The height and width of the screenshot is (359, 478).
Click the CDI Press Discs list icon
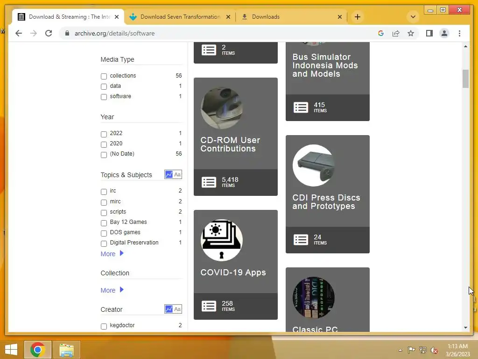(x=301, y=240)
